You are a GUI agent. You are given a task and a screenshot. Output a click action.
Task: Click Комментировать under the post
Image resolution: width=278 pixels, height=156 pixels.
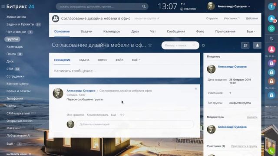tap(97, 115)
